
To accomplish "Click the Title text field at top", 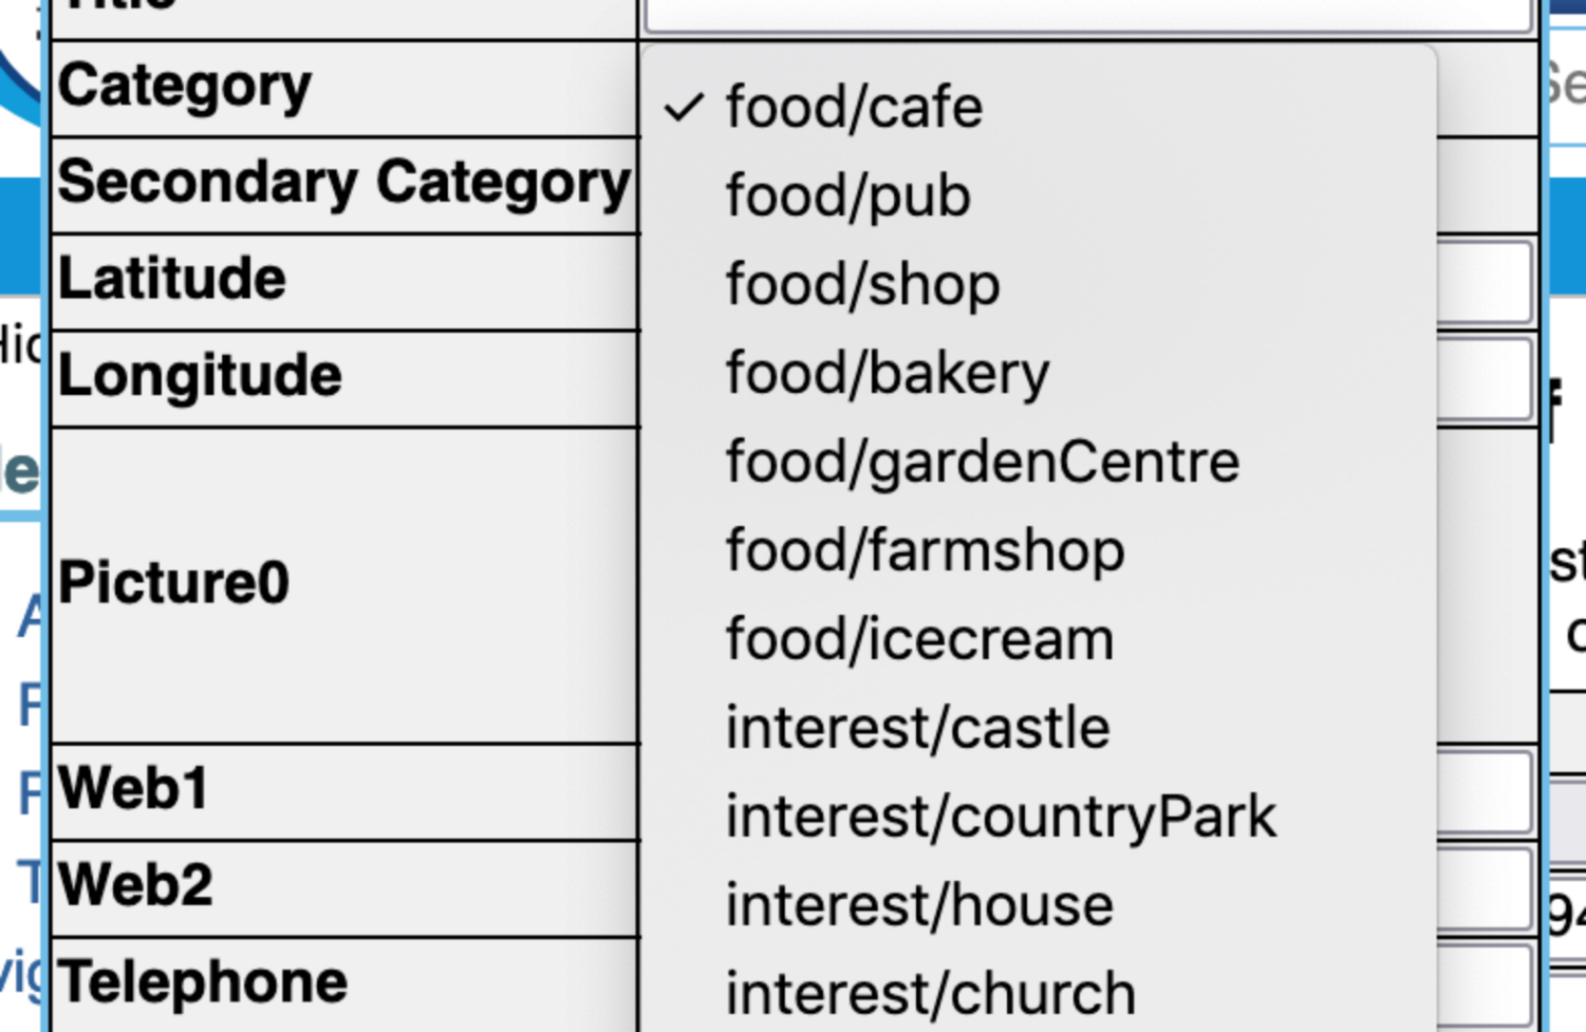I will 1087,14.
